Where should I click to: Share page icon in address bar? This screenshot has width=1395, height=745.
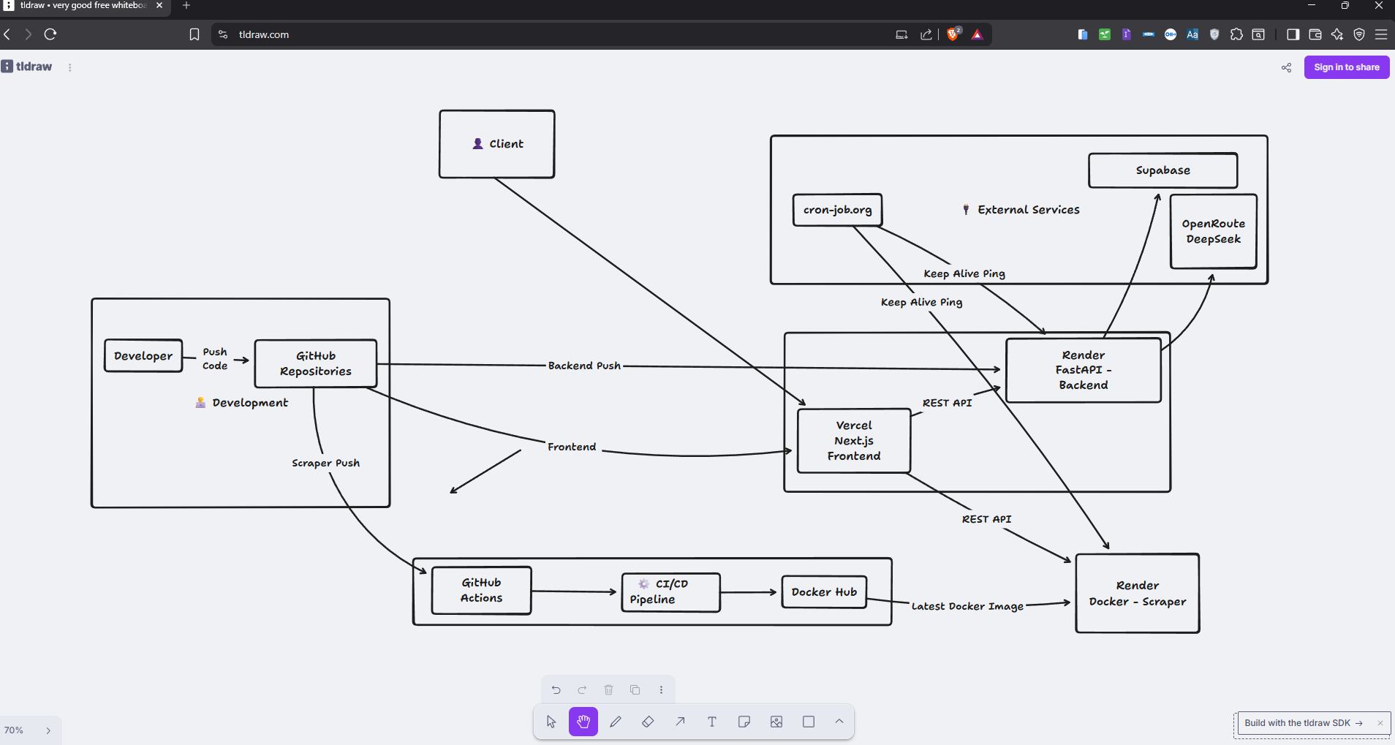(x=926, y=34)
